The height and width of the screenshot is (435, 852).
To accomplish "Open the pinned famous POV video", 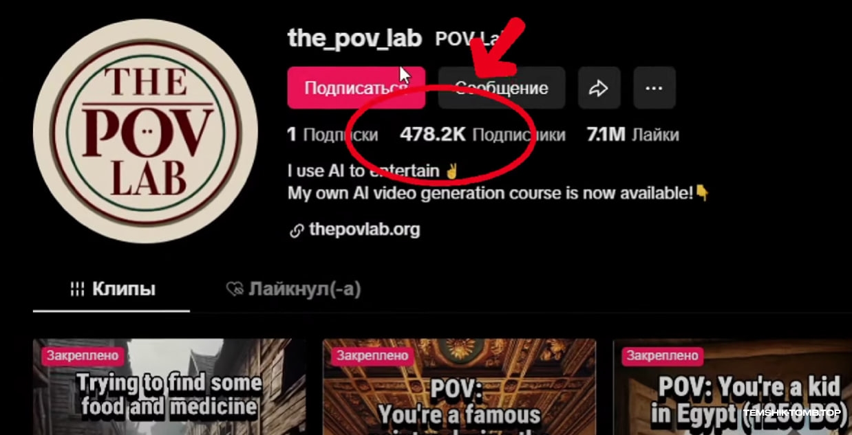I will point(459,386).
